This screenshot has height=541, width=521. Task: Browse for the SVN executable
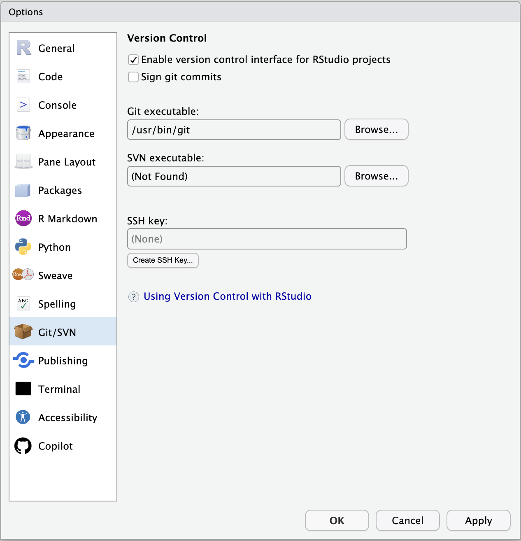376,176
